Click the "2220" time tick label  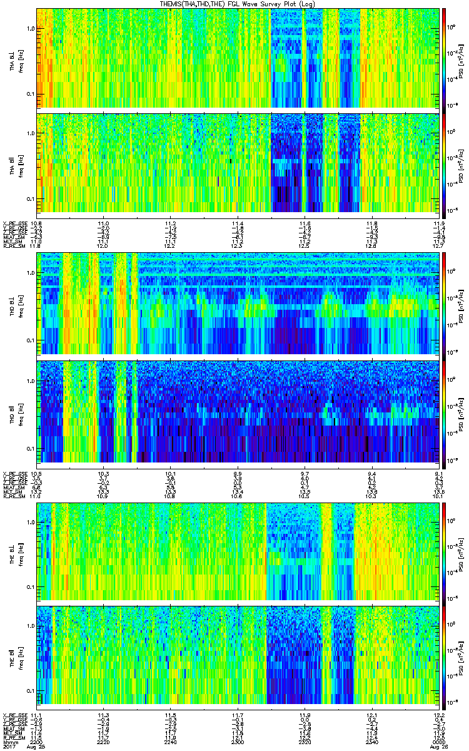click(103, 743)
